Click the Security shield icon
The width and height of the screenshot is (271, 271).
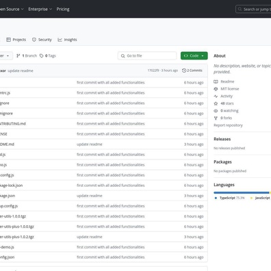click(x=34, y=40)
